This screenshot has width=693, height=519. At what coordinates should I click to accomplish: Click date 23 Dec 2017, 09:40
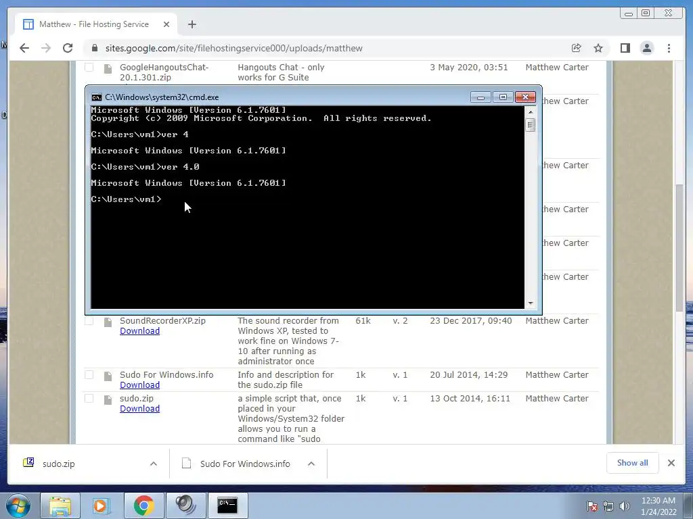click(471, 320)
